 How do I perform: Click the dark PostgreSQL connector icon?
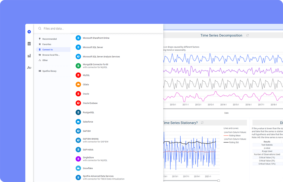tap(78, 112)
